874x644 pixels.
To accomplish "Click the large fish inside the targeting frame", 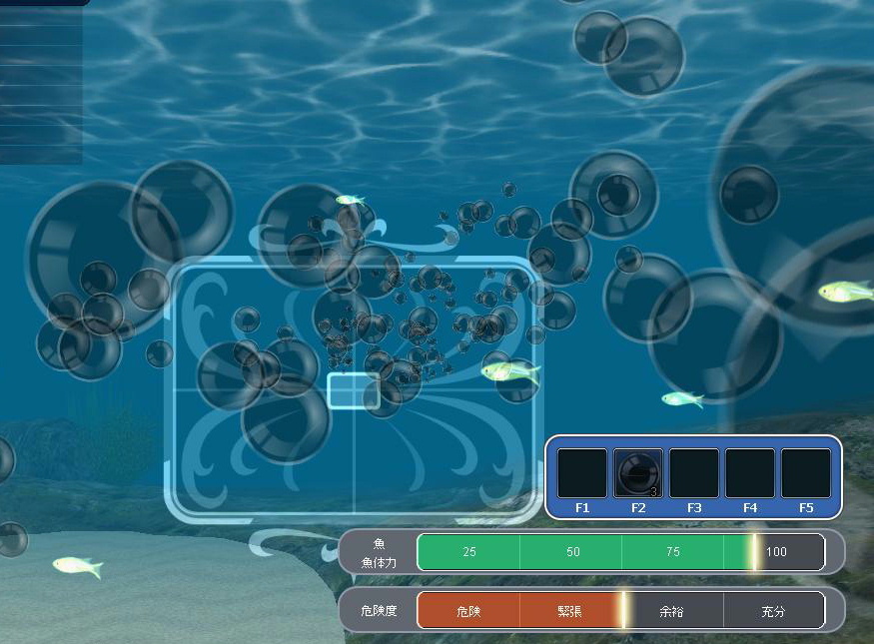I will [509, 372].
